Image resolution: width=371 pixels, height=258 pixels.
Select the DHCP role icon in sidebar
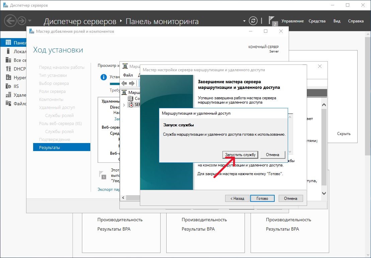tap(8, 69)
